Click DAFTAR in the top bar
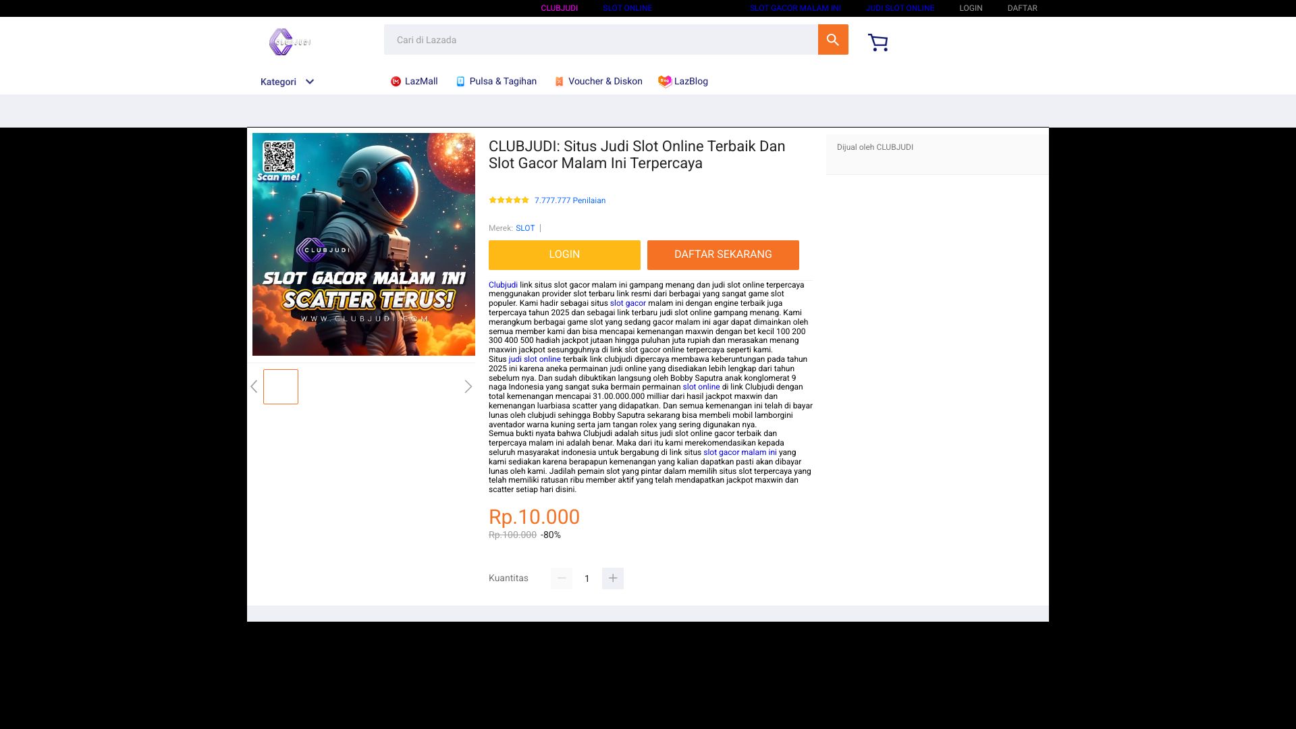Viewport: 1296px width, 729px height. pos(1022,8)
